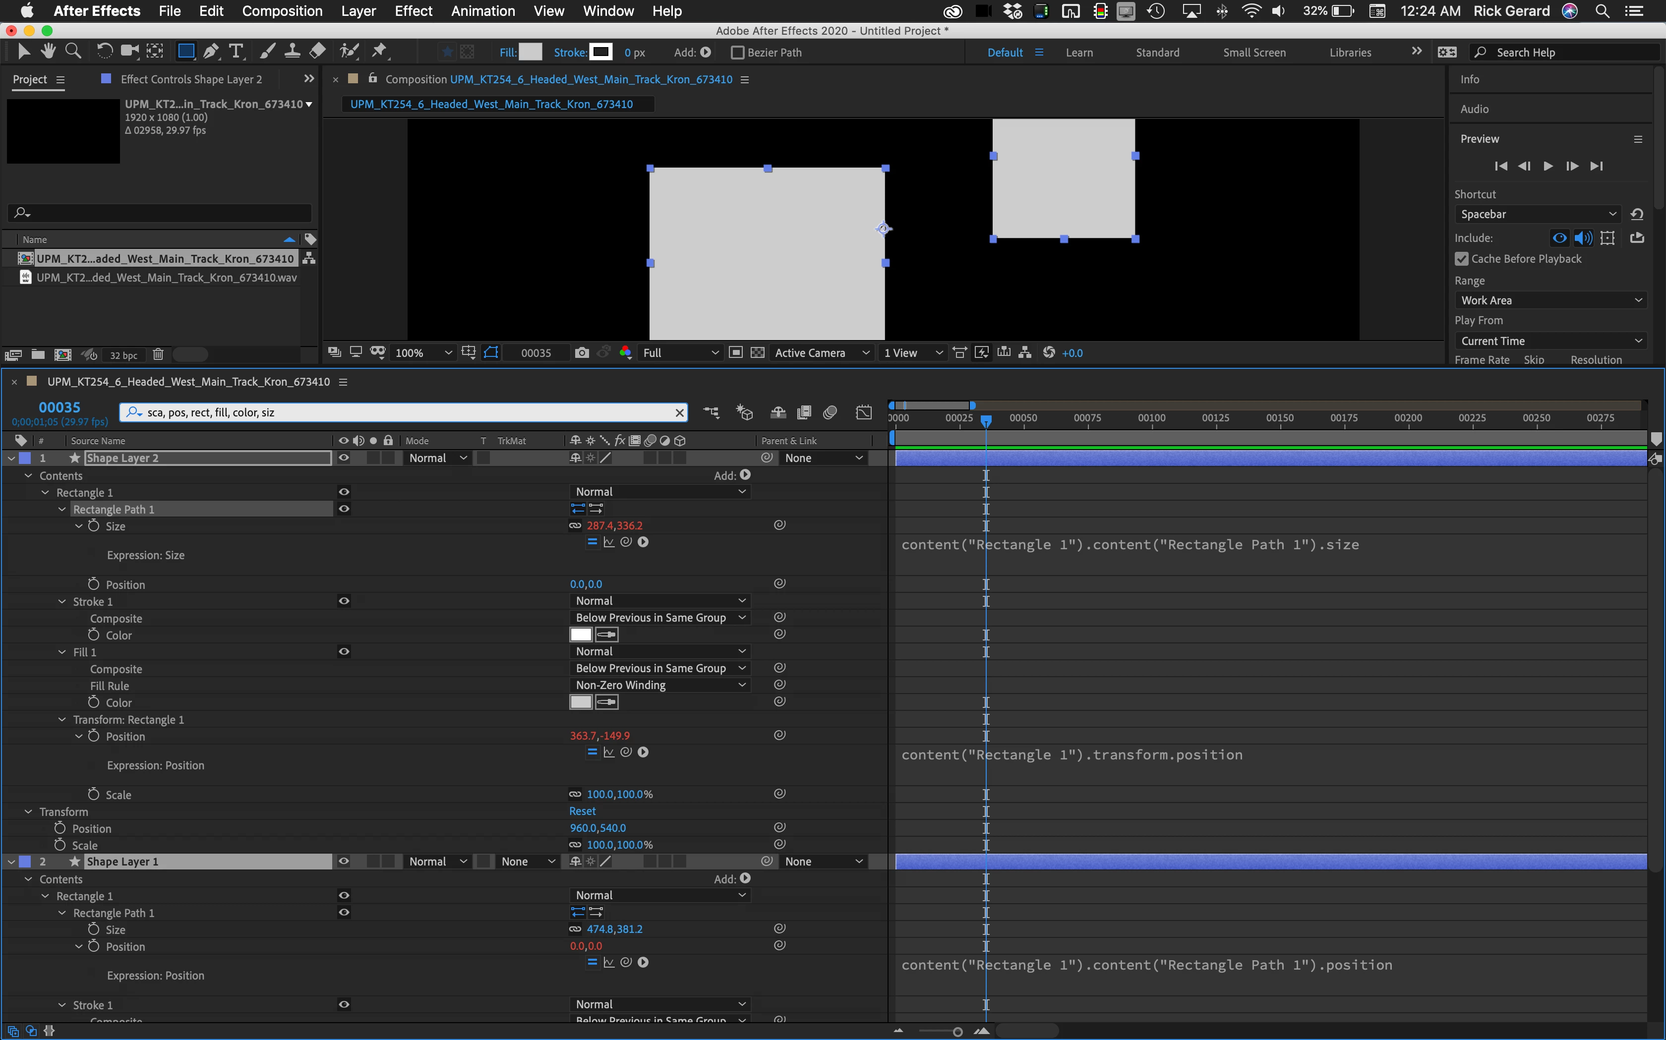This screenshot has height=1040, width=1666.
Task: Open the Full resolution dropdown
Action: 680,353
